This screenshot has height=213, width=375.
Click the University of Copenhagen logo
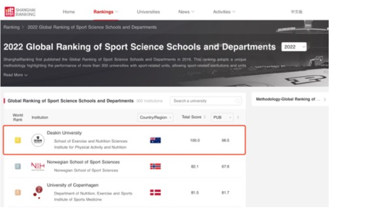point(38,192)
